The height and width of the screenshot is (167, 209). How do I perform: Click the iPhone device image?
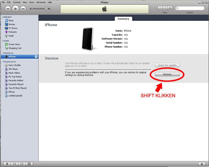point(88,39)
